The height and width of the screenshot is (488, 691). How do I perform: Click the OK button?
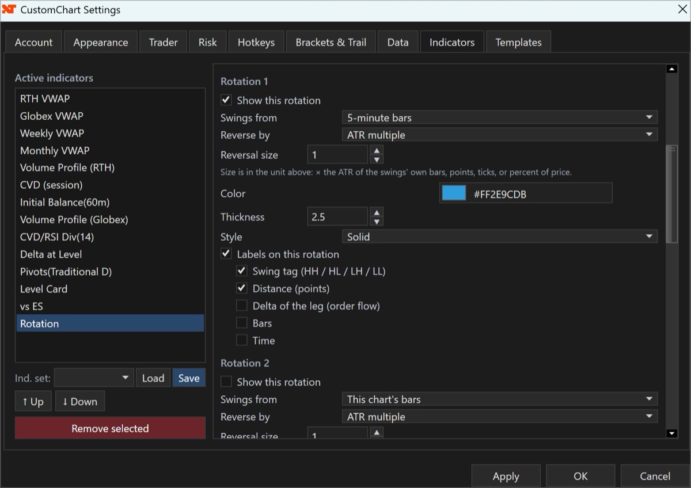click(x=580, y=476)
